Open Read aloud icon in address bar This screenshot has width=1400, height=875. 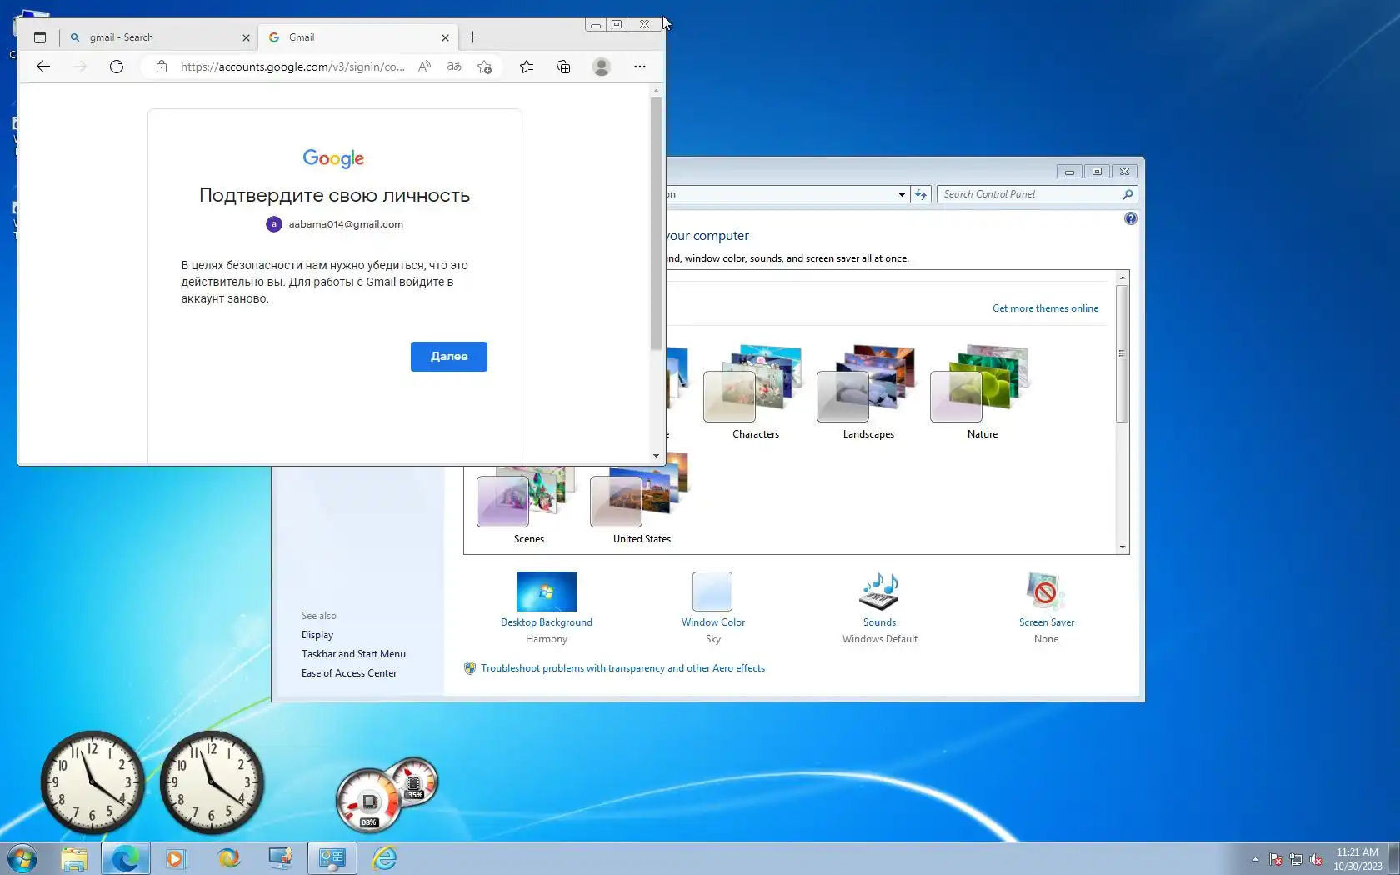coord(425,67)
